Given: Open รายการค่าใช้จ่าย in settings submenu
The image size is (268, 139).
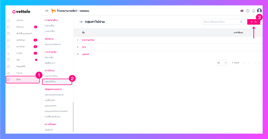Looking at the screenshot, I should 51,76.
